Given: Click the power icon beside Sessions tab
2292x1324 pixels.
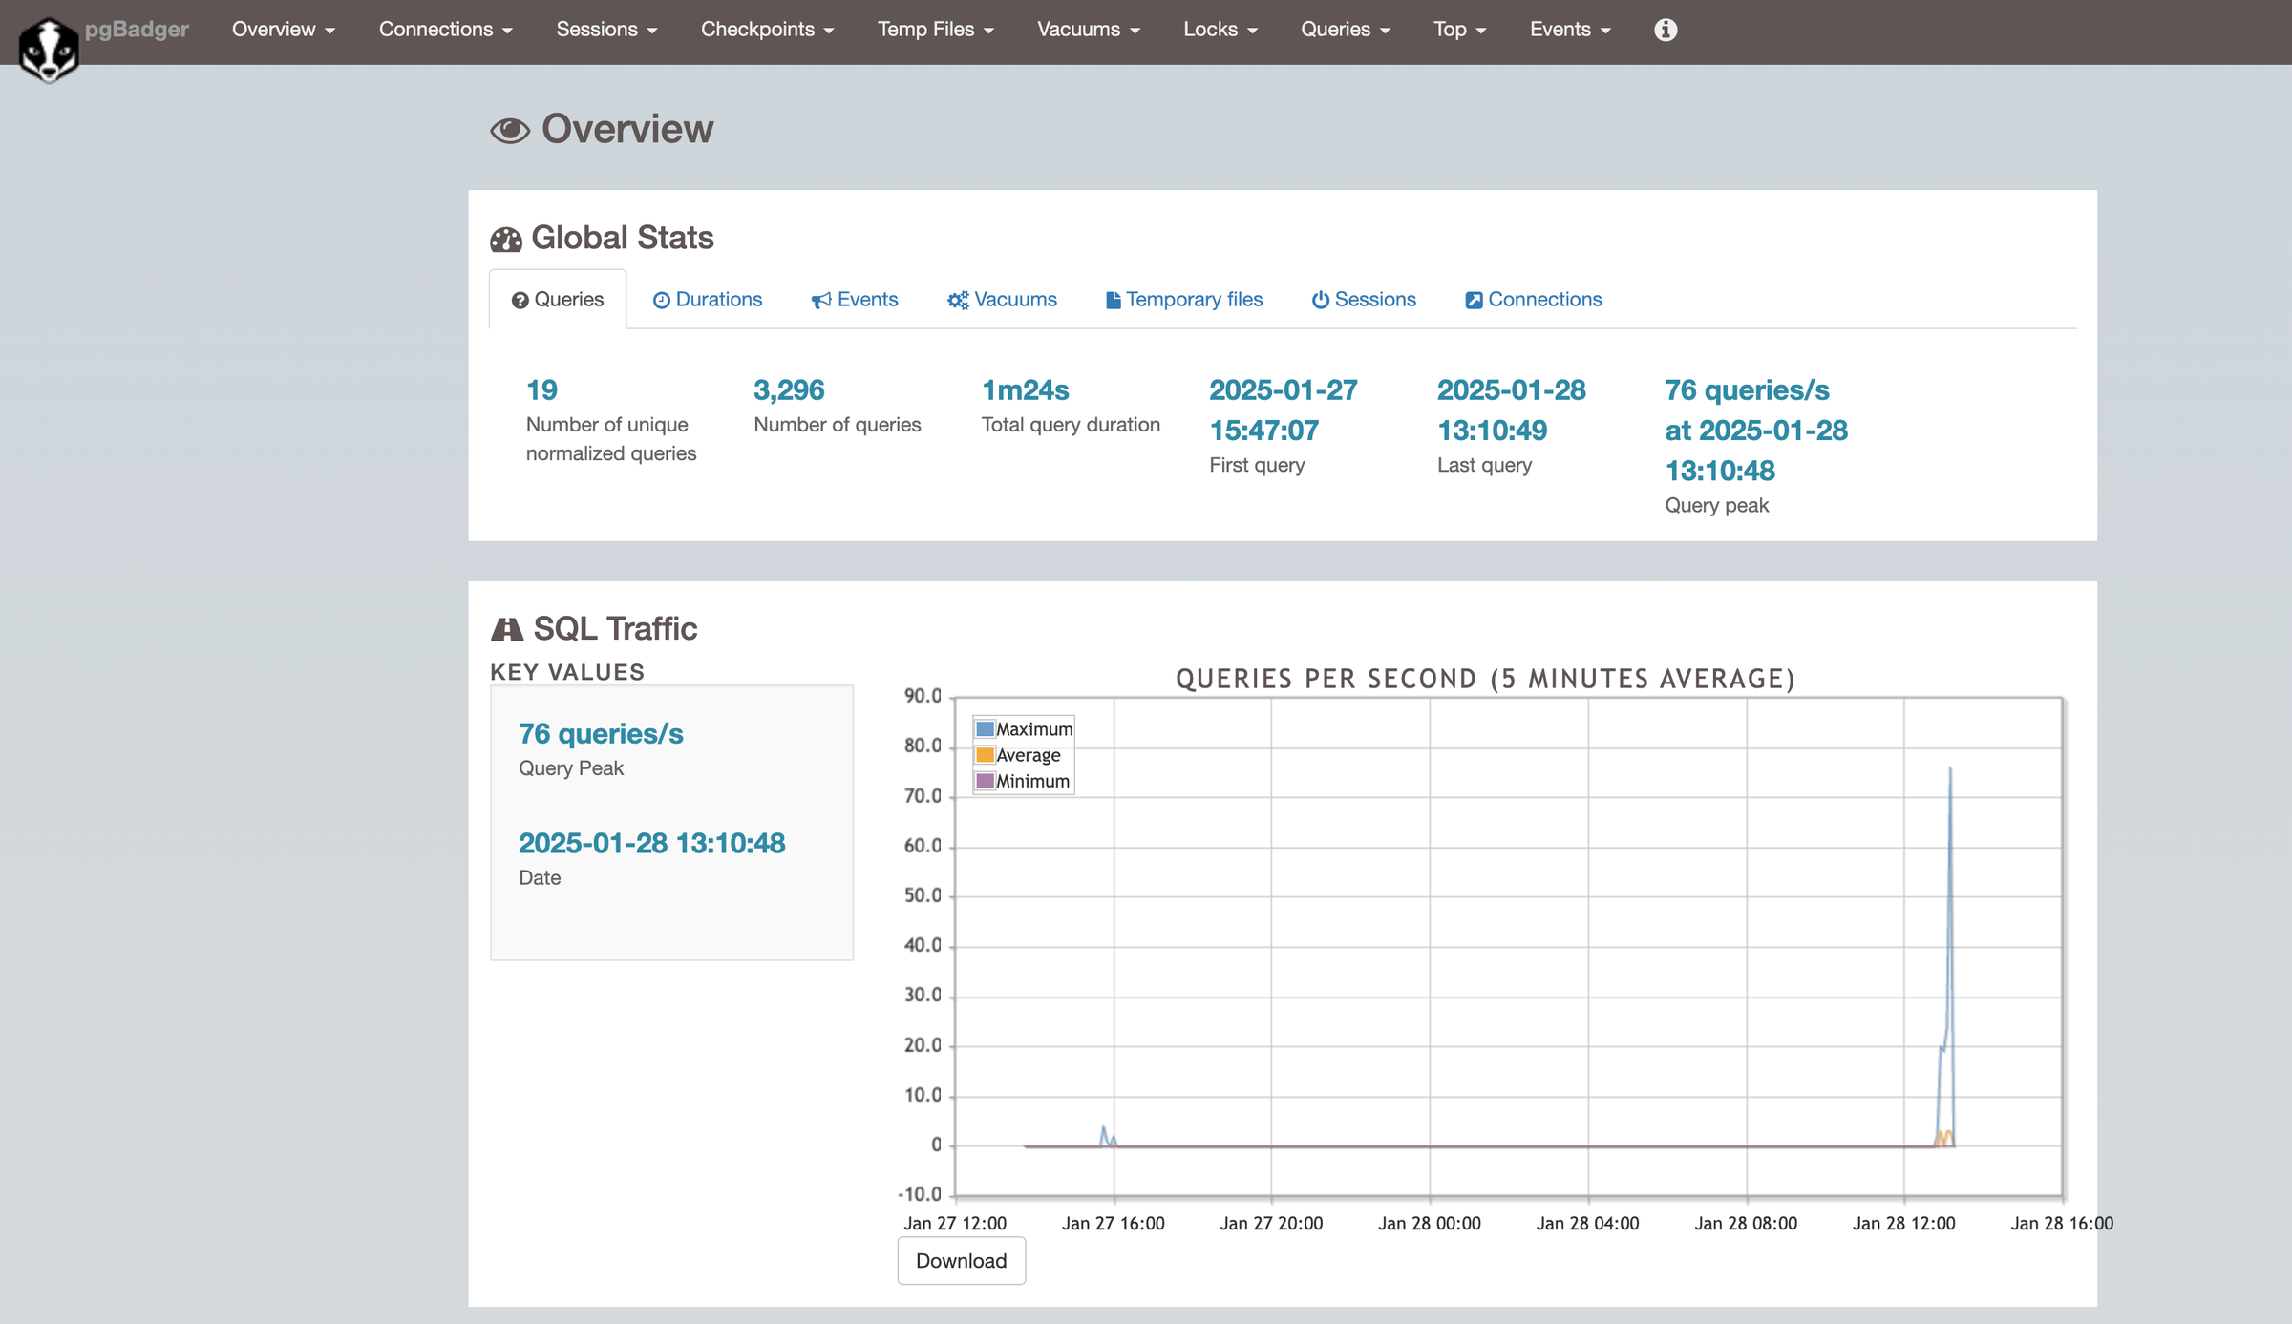Looking at the screenshot, I should (x=1320, y=300).
